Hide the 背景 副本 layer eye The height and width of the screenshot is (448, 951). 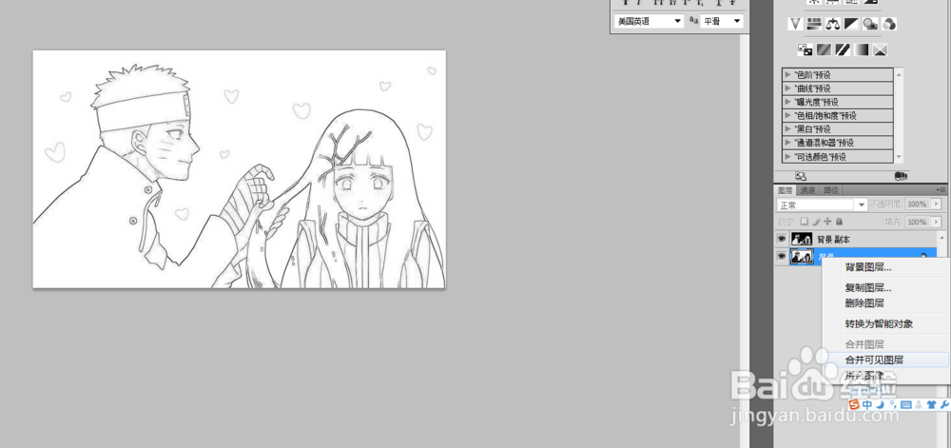pos(782,240)
